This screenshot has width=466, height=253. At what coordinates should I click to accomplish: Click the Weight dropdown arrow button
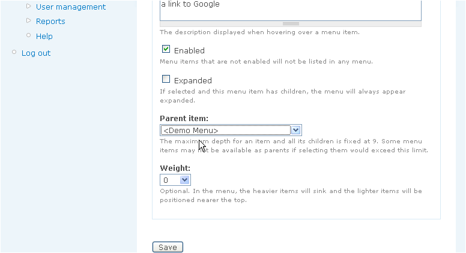184,180
